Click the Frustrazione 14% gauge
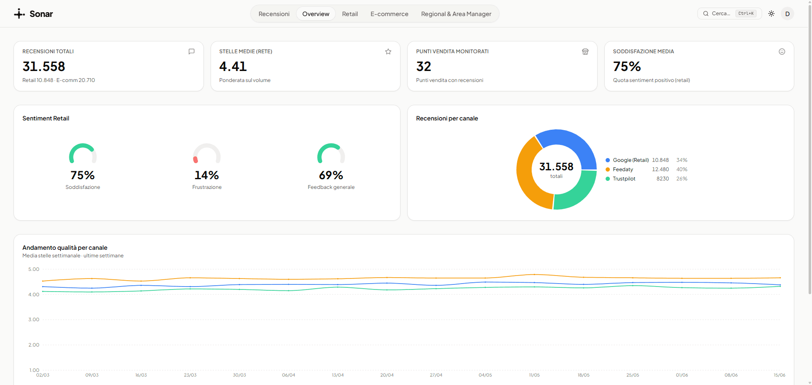Screen dimensions: 812x385 pyautogui.click(x=207, y=154)
